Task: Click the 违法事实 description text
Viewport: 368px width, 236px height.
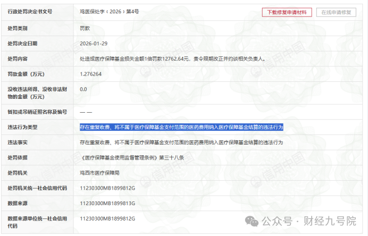Action: tap(181, 142)
